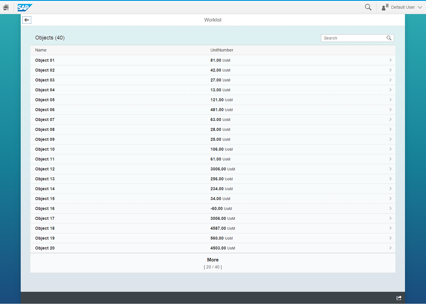Click the share icon in footer bar
The width and height of the screenshot is (426, 304).
398,298
